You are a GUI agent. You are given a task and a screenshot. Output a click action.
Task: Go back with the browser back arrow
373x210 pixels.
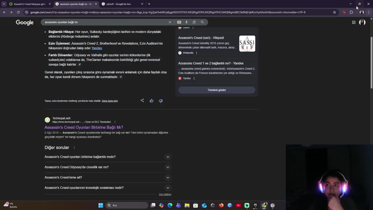click(x=4, y=12)
